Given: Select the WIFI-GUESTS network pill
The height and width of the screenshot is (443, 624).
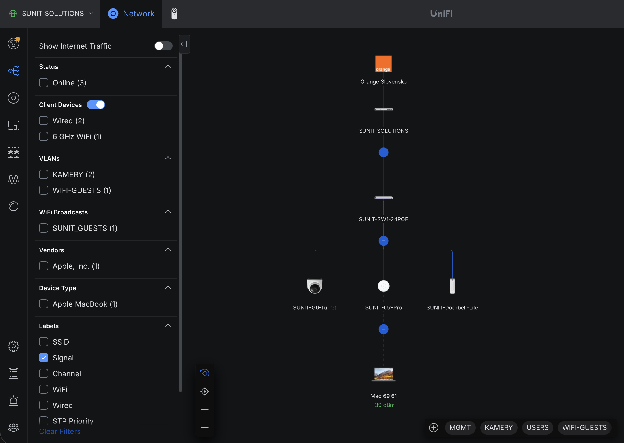Looking at the screenshot, I should pyautogui.click(x=584, y=427).
